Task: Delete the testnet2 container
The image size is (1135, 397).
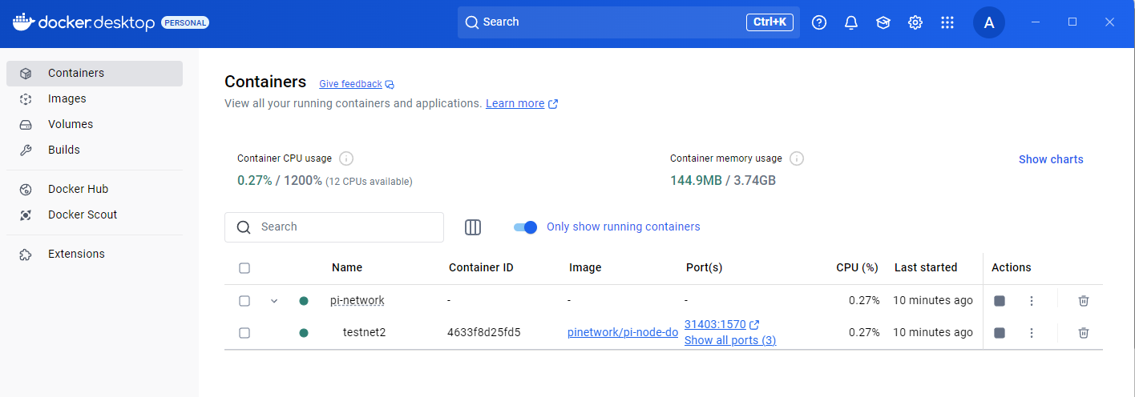Action: [x=1084, y=333]
